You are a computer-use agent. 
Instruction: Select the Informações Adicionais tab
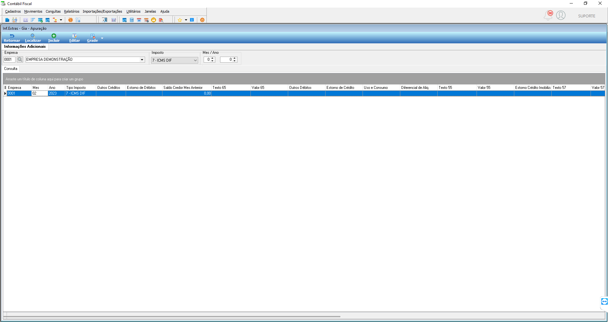25,46
